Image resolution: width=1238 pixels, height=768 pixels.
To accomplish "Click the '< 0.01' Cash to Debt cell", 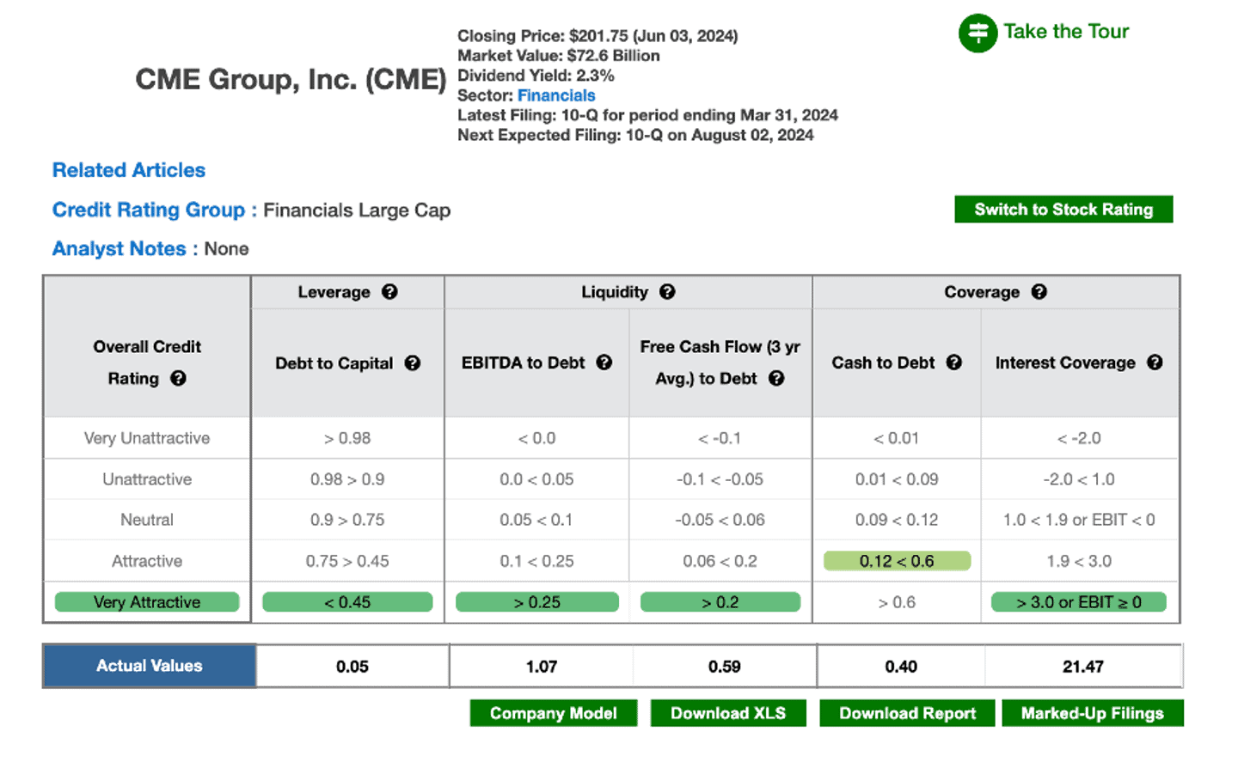I will pos(897,438).
